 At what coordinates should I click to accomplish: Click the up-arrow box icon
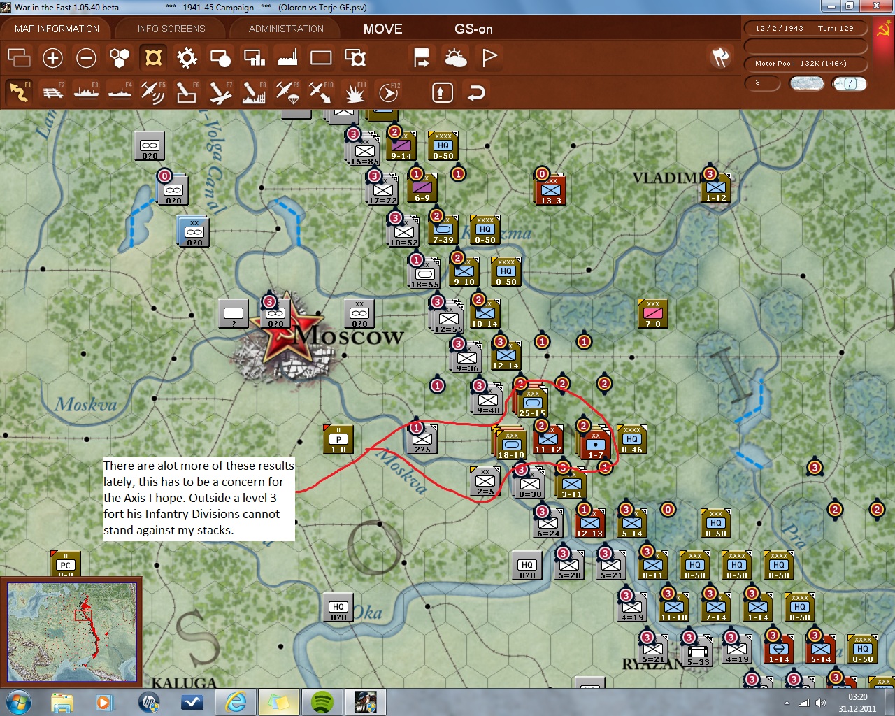(442, 92)
